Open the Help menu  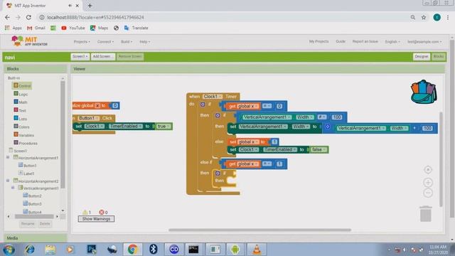[x=145, y=42]
